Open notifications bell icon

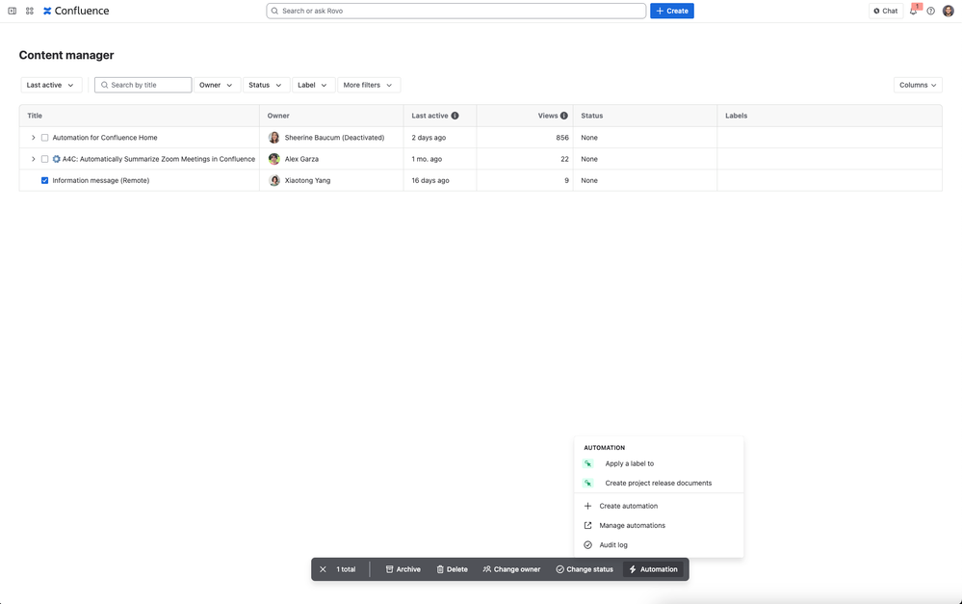point(914,11)
